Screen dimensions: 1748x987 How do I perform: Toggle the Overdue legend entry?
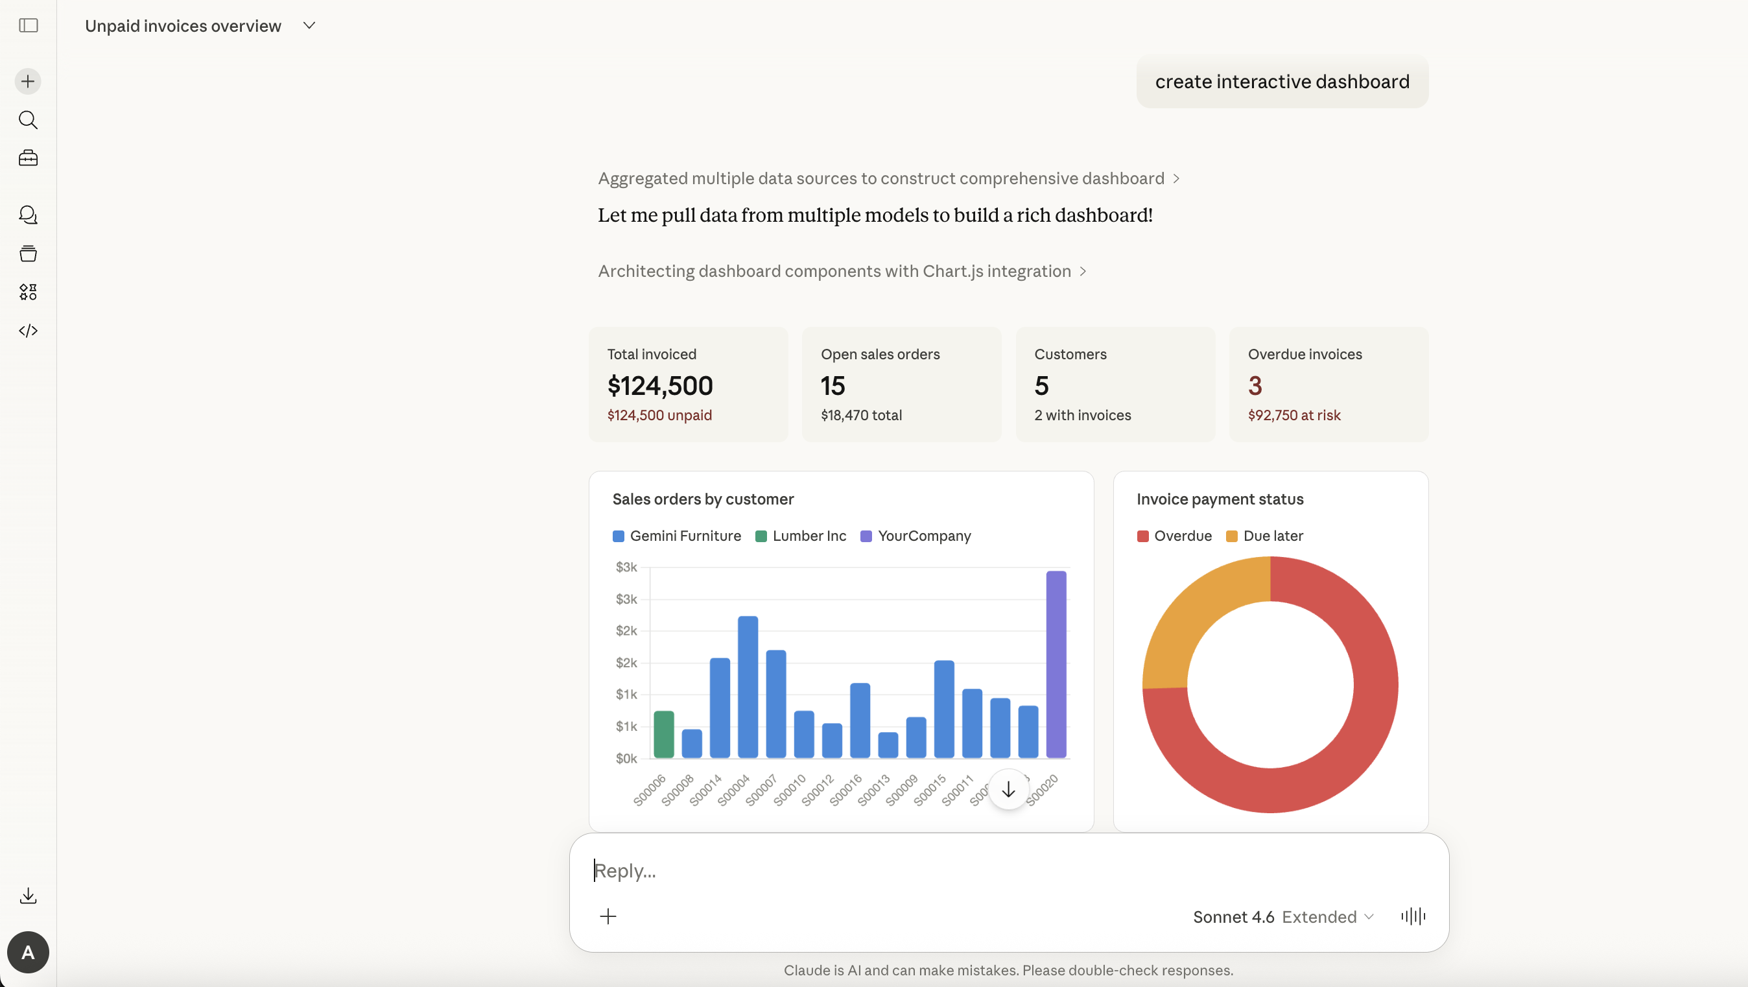pos(1174,536)
